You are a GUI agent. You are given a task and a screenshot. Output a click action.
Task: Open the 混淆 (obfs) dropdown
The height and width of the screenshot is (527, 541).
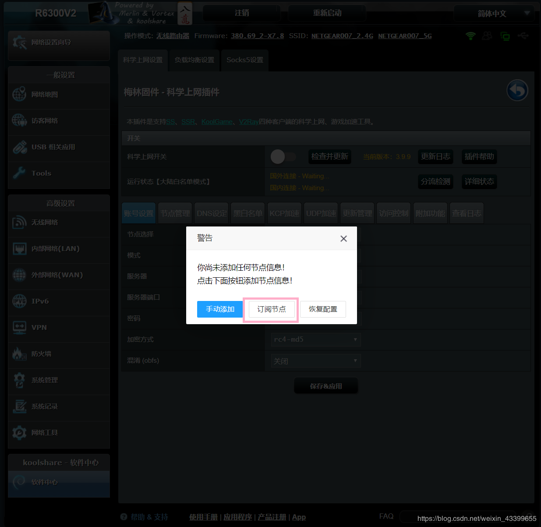click(315, 361)
